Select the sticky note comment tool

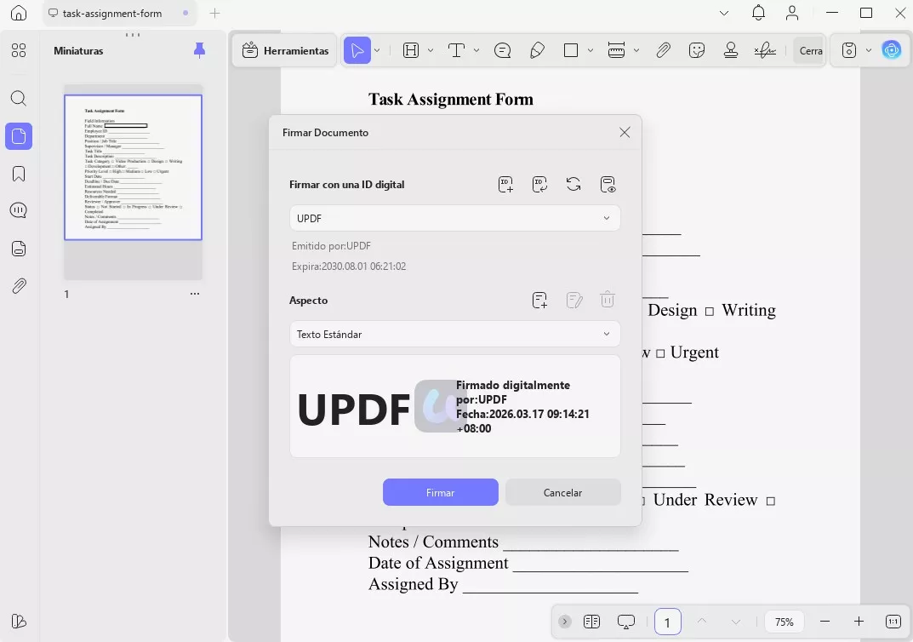point(503,51)
